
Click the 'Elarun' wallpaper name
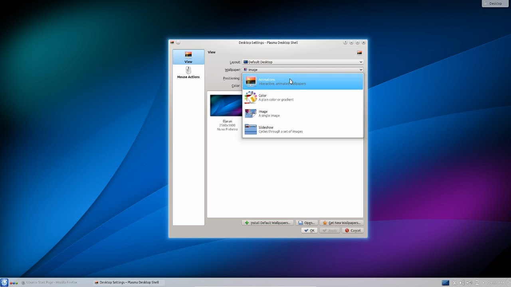(227, 121)
